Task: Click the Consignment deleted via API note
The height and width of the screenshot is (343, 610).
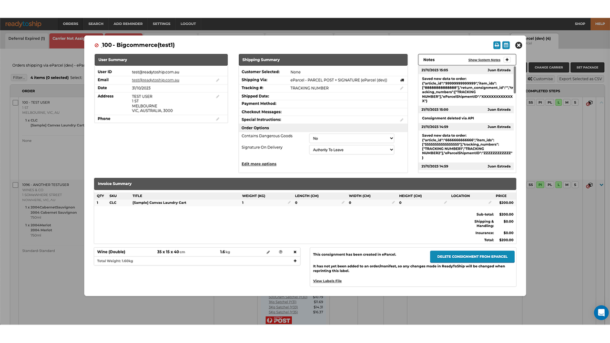Action: tap(448, 118)
